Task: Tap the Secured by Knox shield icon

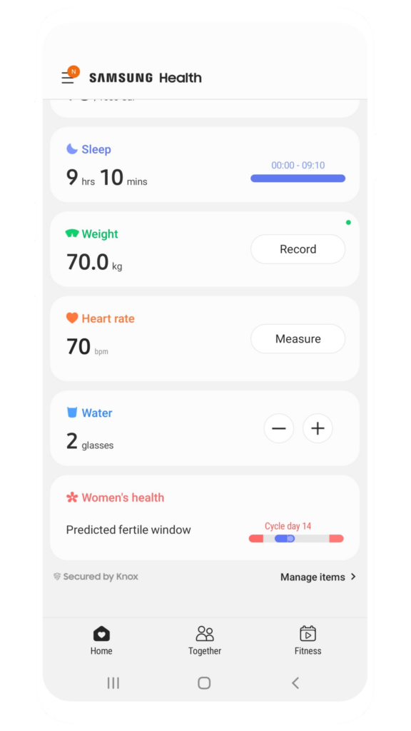Action: tap(58, 576)
